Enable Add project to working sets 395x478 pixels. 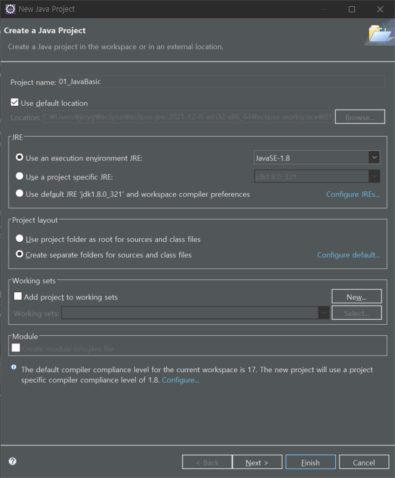click(18, 296)
